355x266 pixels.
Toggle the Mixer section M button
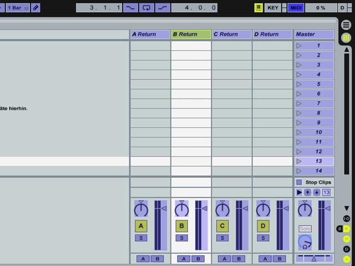[x=346, y=239]
